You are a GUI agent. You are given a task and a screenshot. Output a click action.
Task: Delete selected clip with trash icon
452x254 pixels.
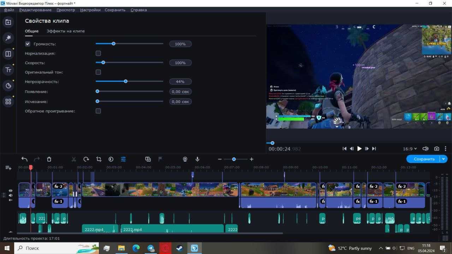click(x=49, y=159)
